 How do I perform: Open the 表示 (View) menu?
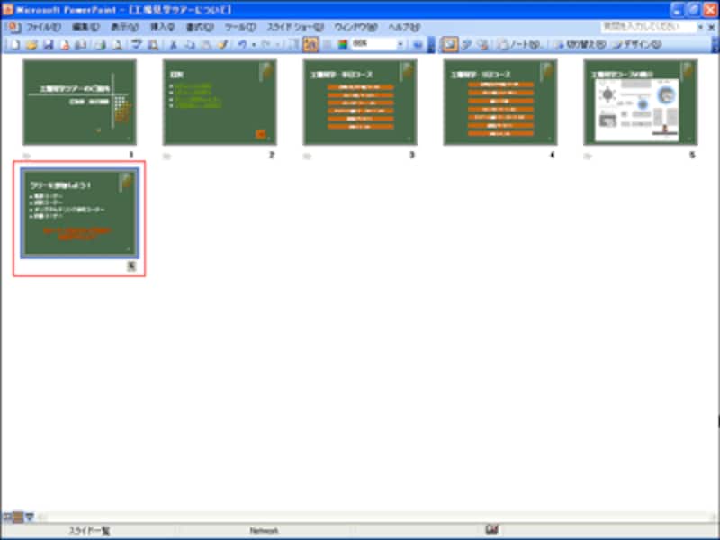tap(124, 27)
